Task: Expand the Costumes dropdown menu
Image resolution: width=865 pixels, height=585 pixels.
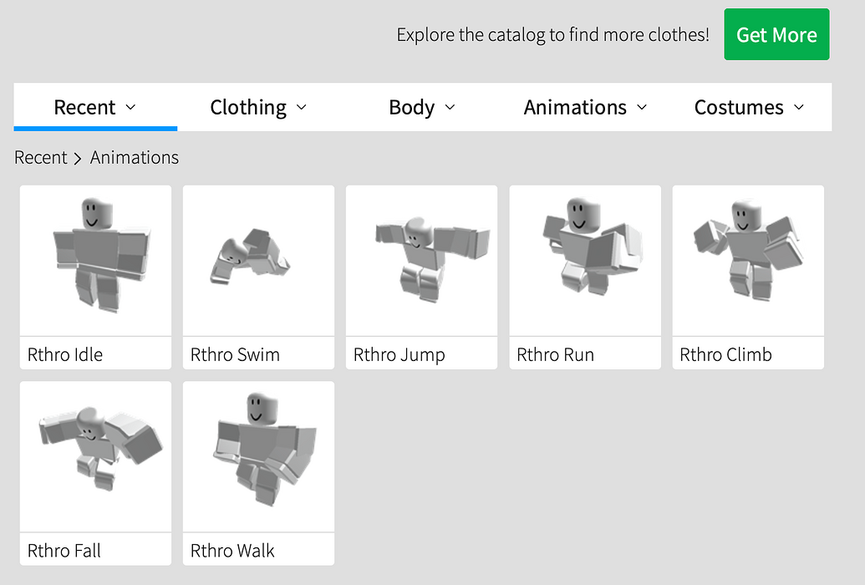Action: coord(799,107)
